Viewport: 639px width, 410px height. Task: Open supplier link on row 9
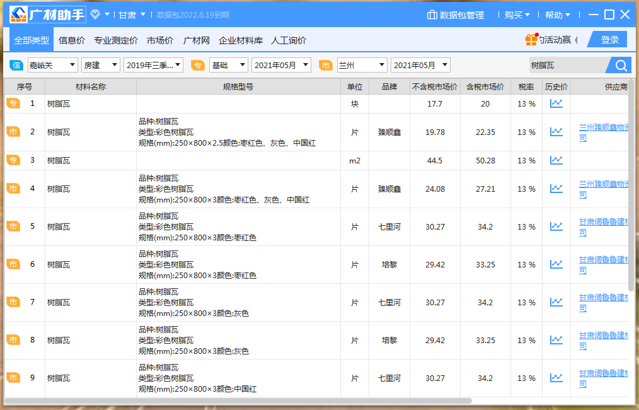tap(604, 378)
